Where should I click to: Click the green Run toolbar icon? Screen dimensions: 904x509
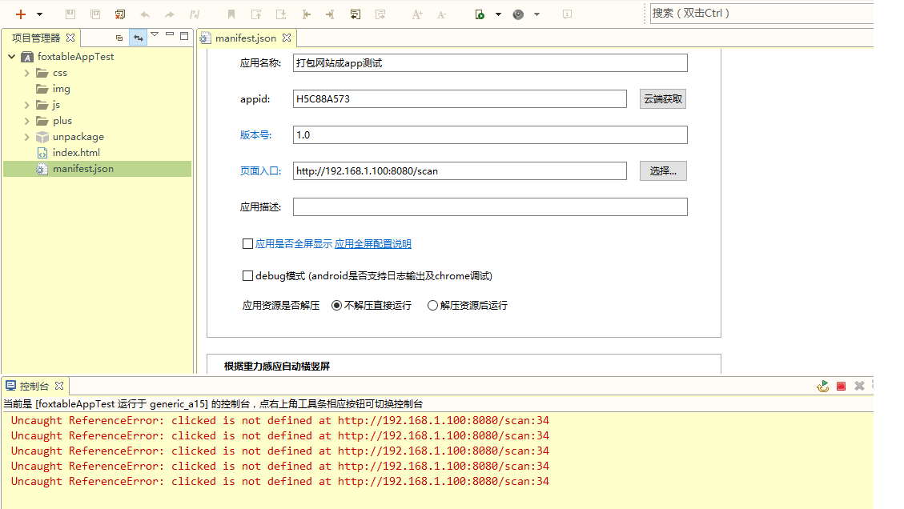point(480,14)
